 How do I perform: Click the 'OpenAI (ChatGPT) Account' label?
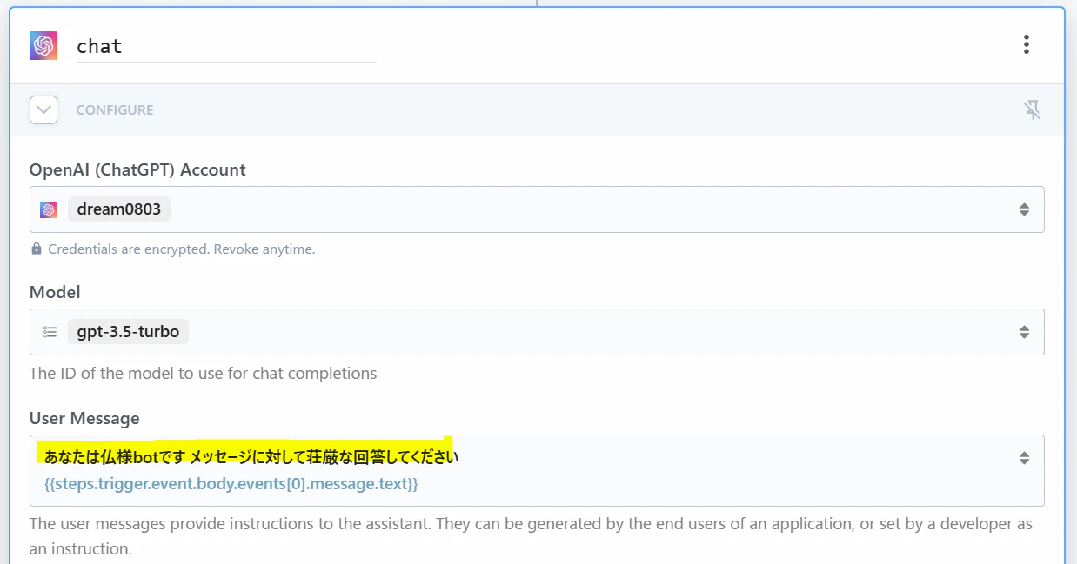tap(137, 170)
